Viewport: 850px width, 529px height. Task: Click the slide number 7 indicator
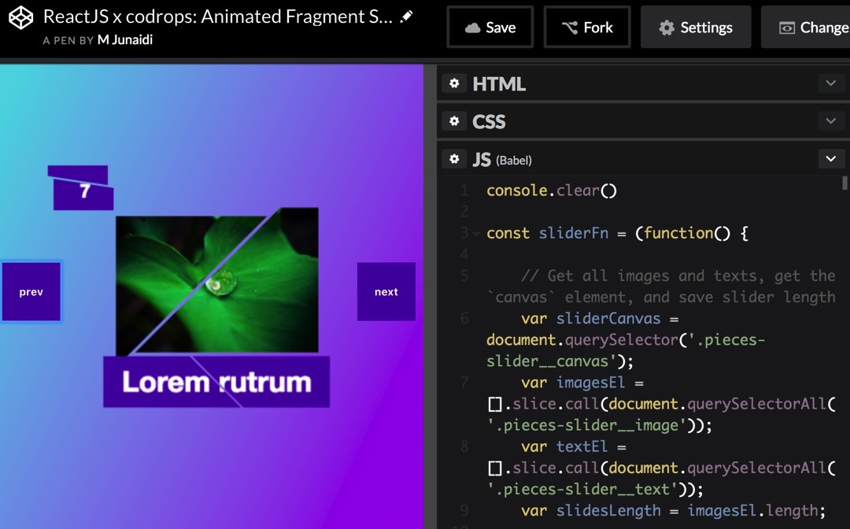(82, 188)
